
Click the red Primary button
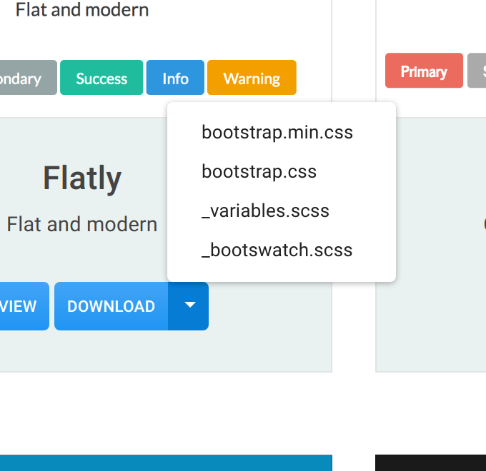click(x=424, y=71)
